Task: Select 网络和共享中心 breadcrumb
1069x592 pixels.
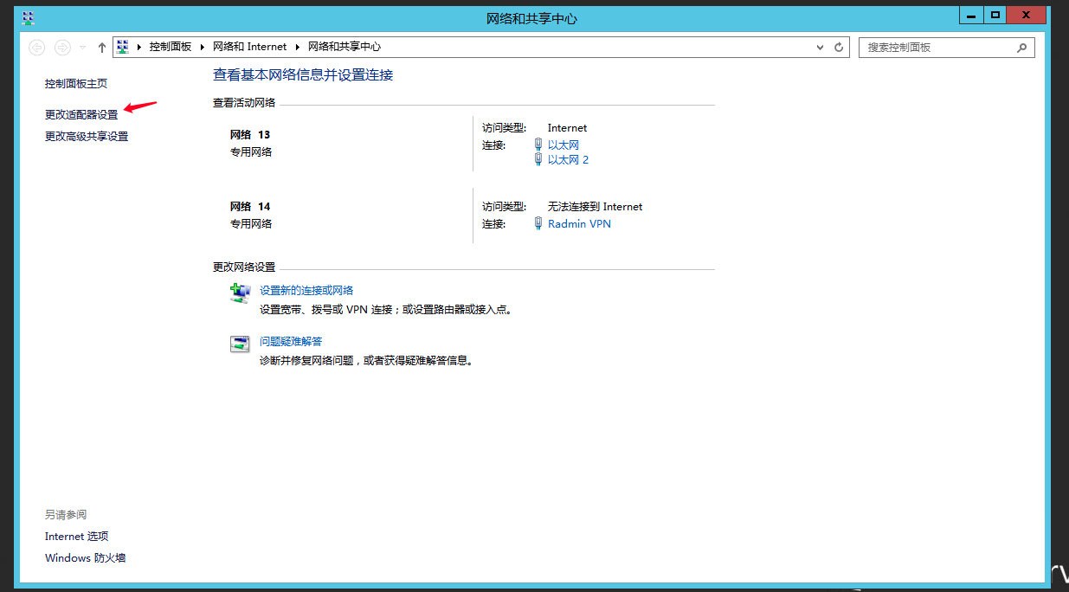Action: click(345, 47)
